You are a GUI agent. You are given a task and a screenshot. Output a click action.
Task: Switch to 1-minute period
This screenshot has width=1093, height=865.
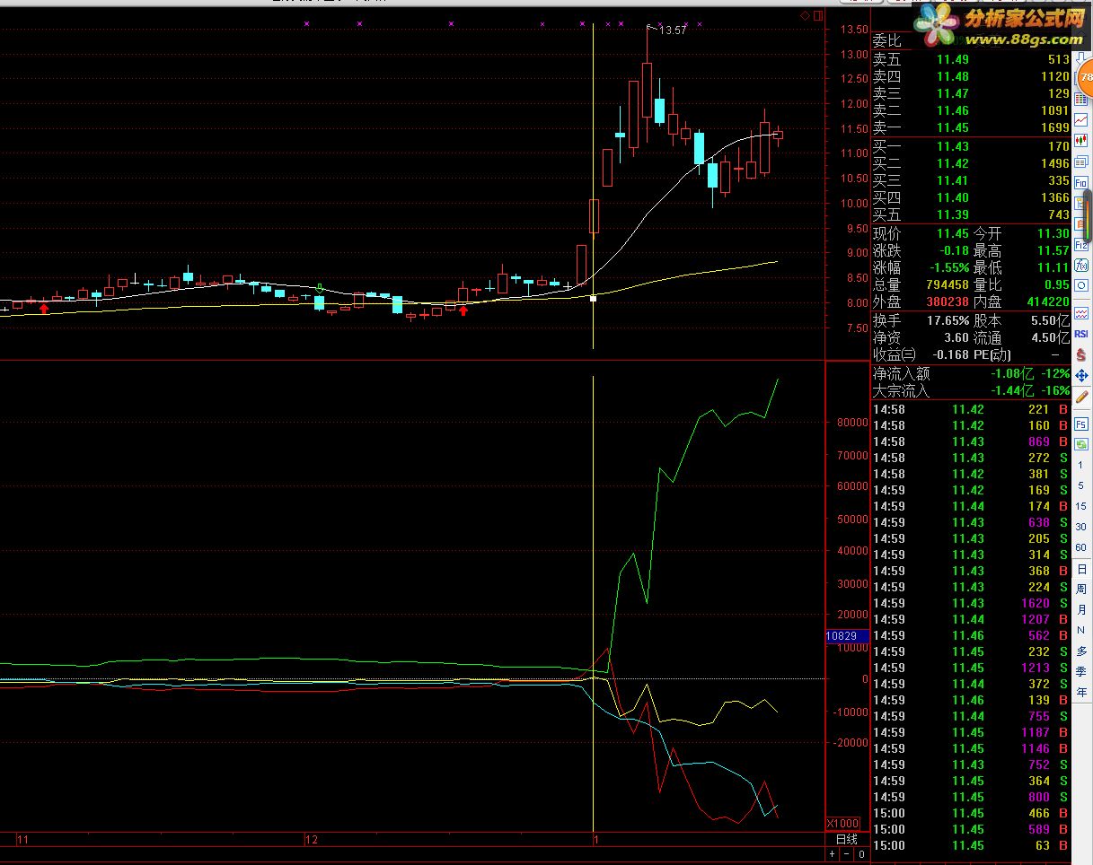(1081, 465)
